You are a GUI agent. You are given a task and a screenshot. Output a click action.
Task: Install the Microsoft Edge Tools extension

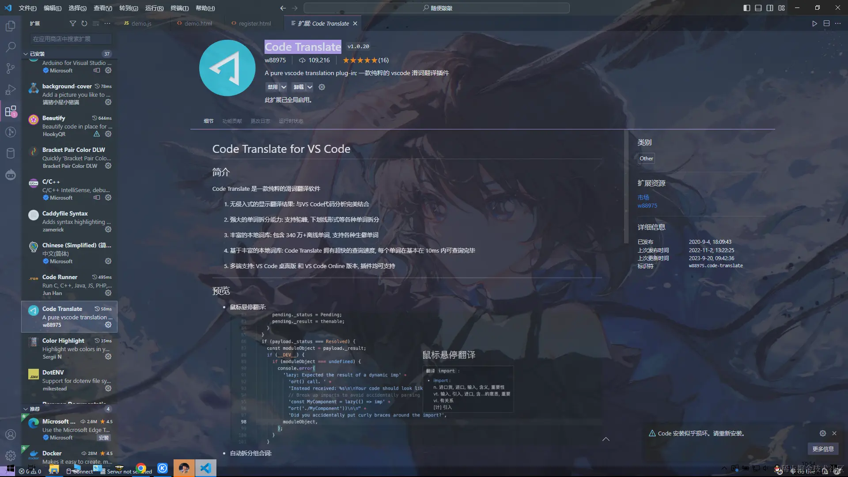(104, 438)
